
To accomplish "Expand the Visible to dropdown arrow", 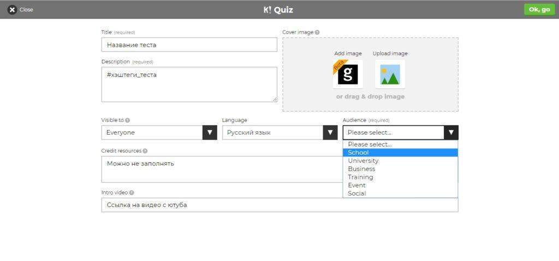I will [210, 132].
